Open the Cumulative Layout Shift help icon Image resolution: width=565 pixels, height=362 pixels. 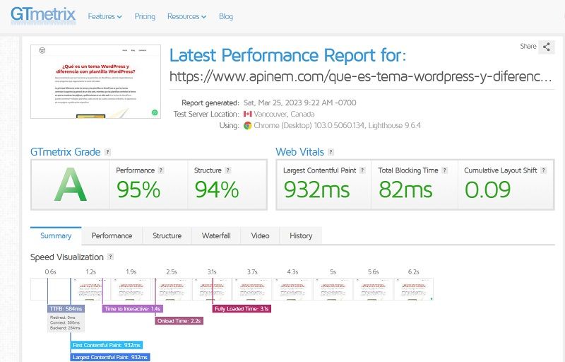point(543,170)
